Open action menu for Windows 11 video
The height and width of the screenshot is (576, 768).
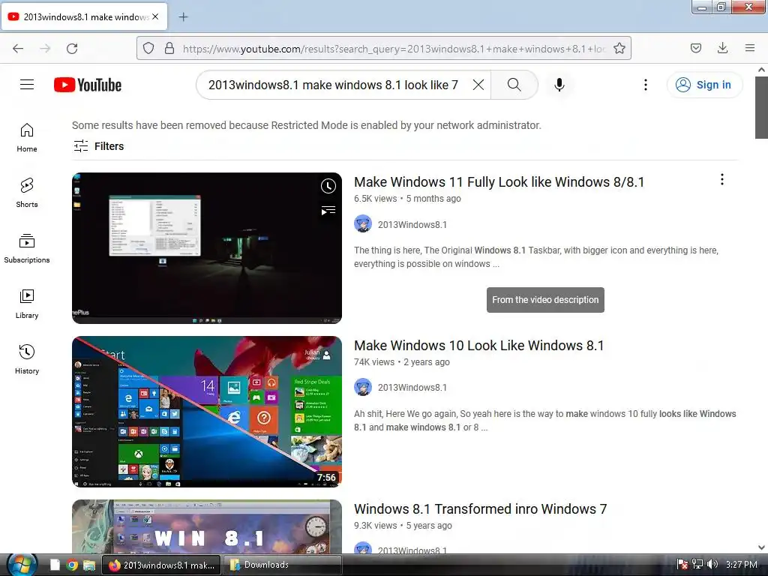[721, 179]
